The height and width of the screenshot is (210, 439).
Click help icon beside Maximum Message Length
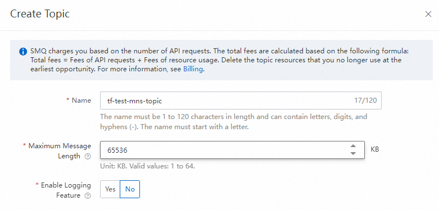88,157
